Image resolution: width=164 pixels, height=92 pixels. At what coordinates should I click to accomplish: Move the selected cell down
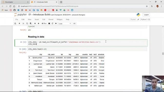38,24
